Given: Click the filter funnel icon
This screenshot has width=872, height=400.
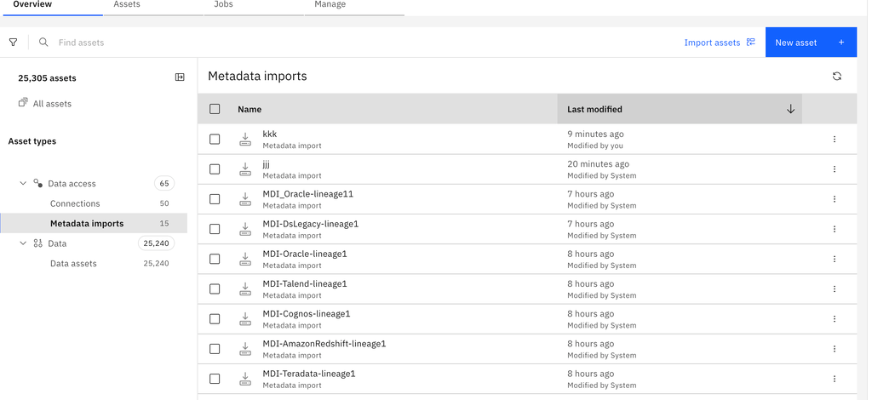Looking at the screenshot, I should [x=13, y=43].
